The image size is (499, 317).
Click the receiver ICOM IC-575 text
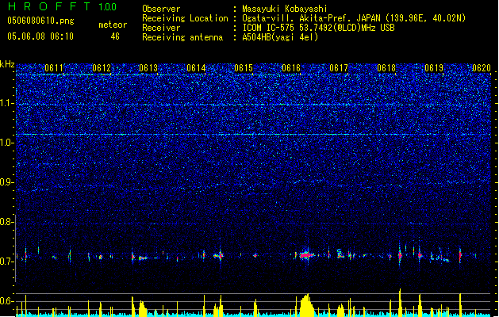[x=318, y=28]
